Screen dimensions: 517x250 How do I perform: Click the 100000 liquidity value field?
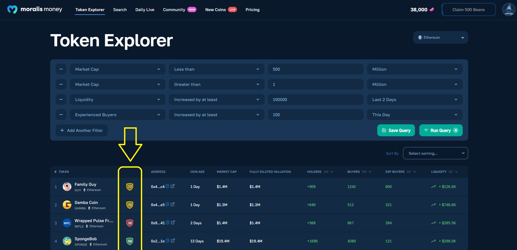pyautogui.click(x=316, y=99)
